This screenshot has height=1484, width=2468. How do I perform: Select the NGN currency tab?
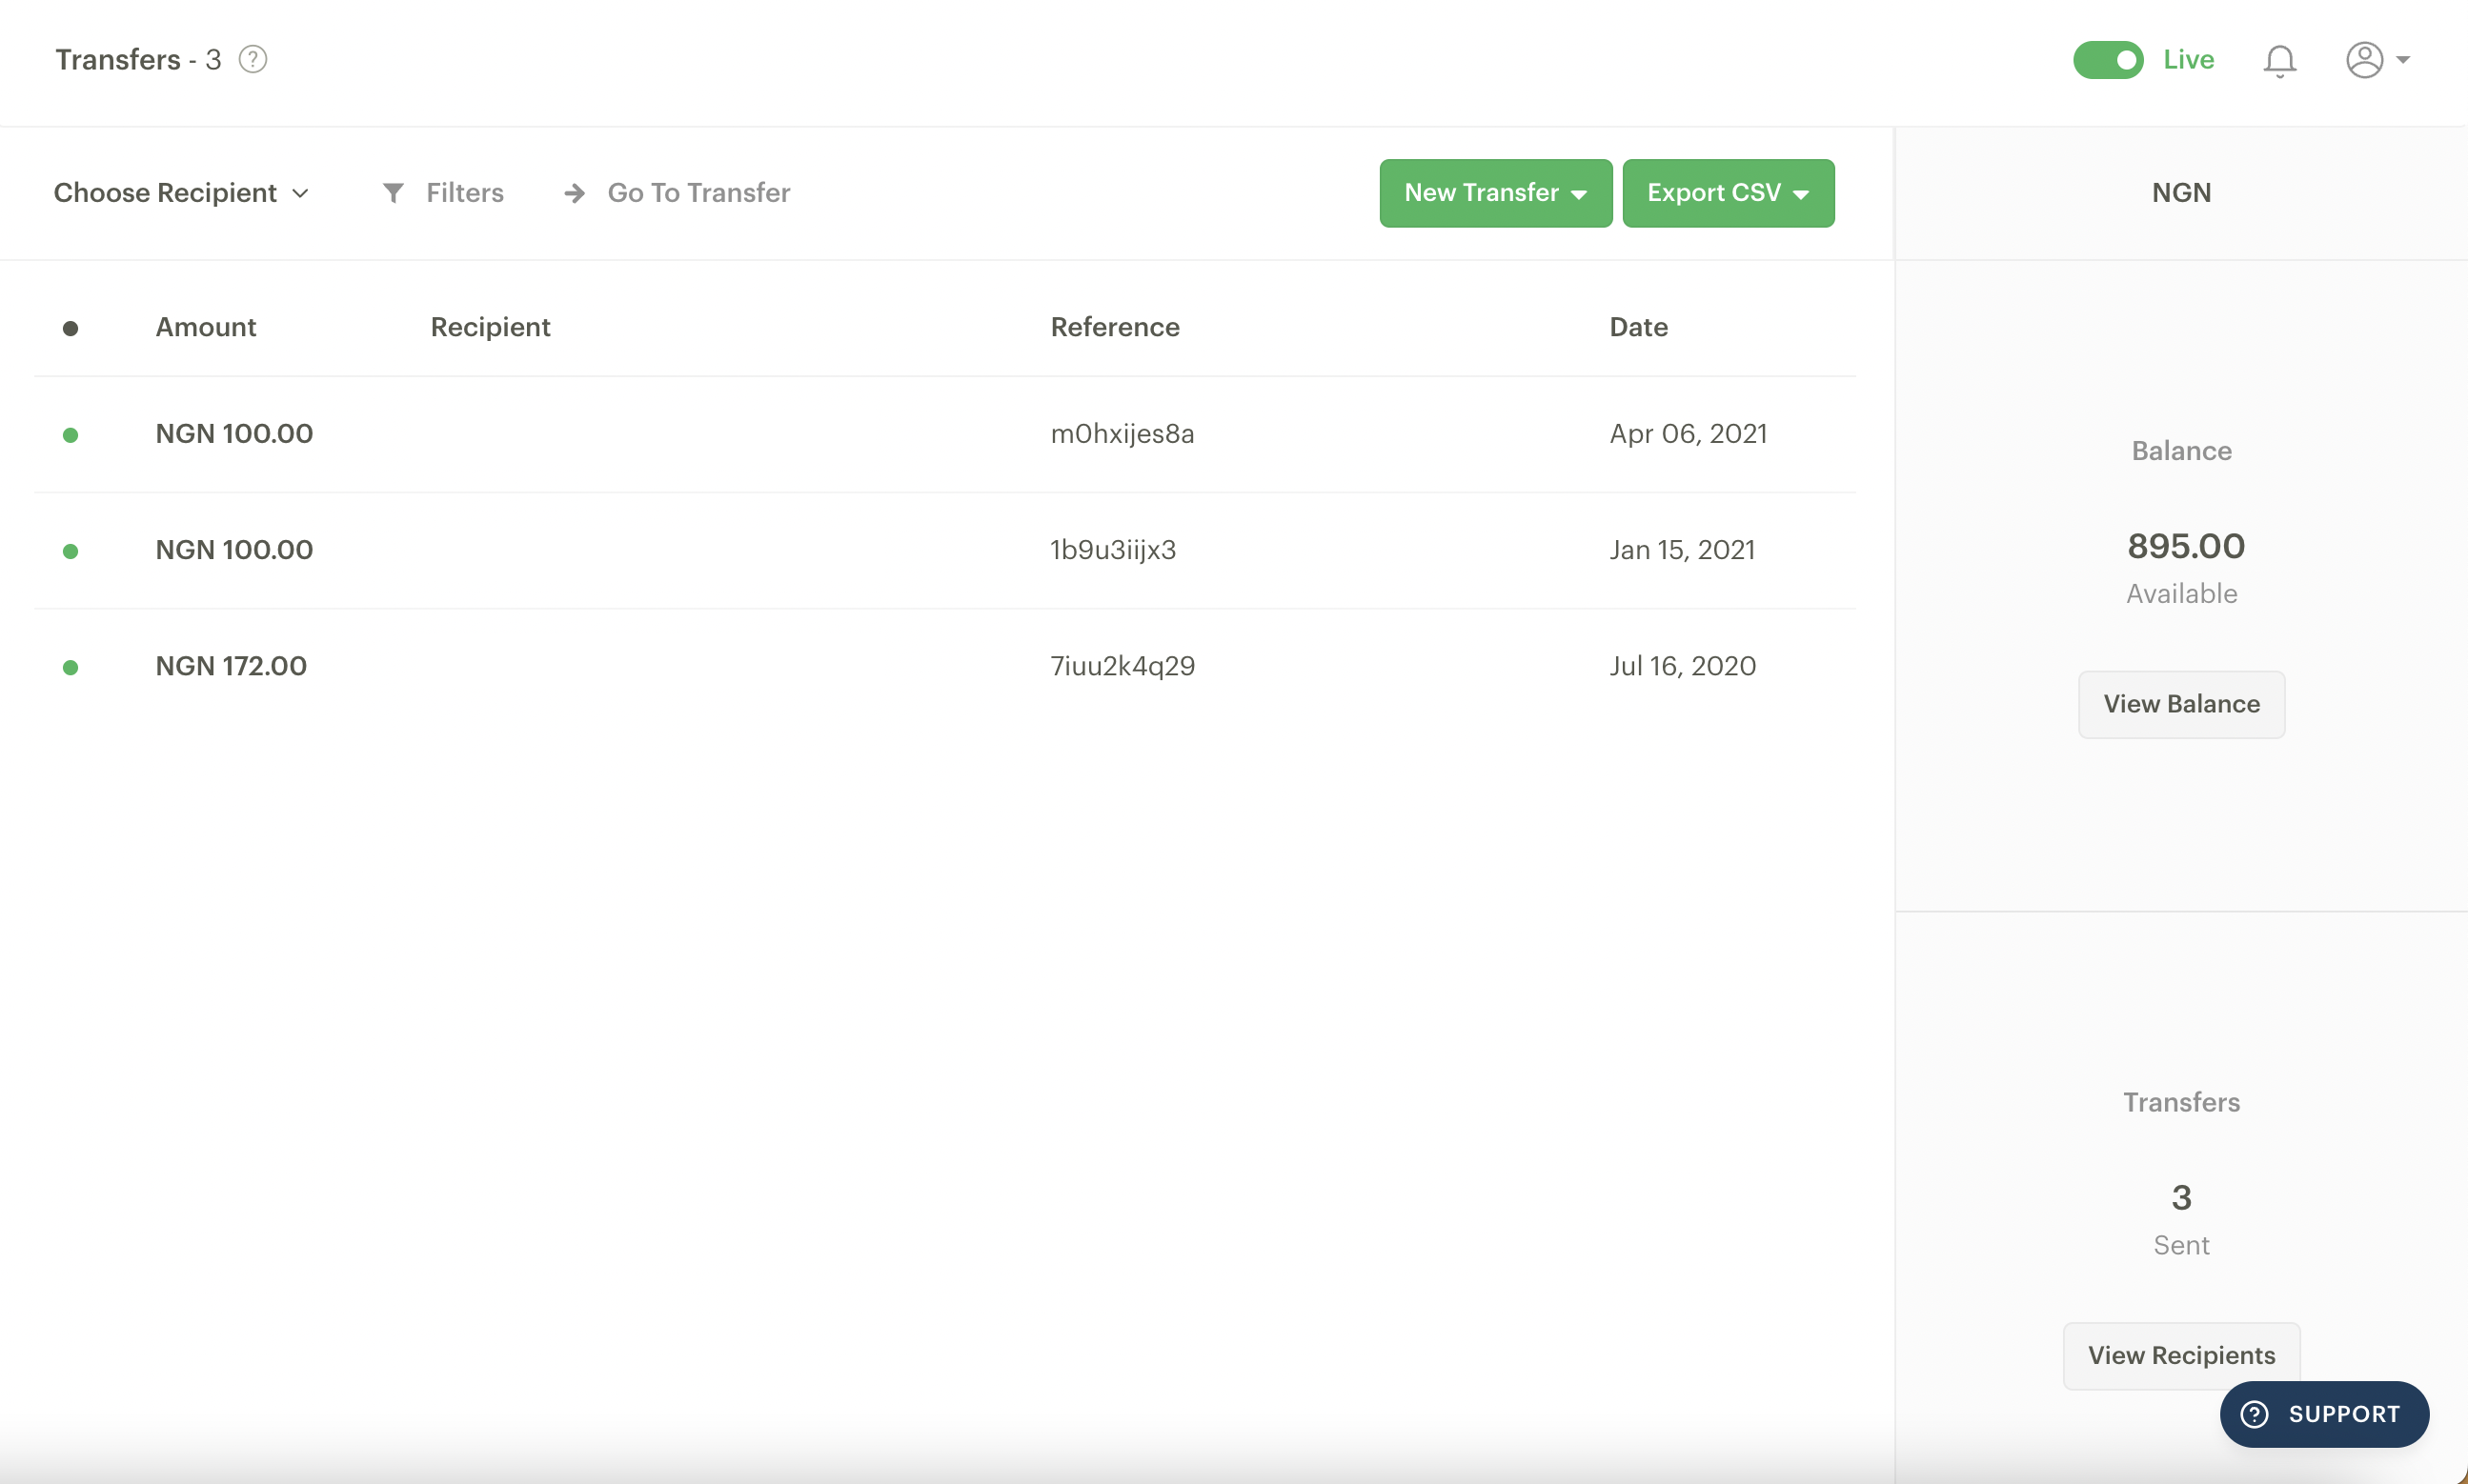point(2181,192)
